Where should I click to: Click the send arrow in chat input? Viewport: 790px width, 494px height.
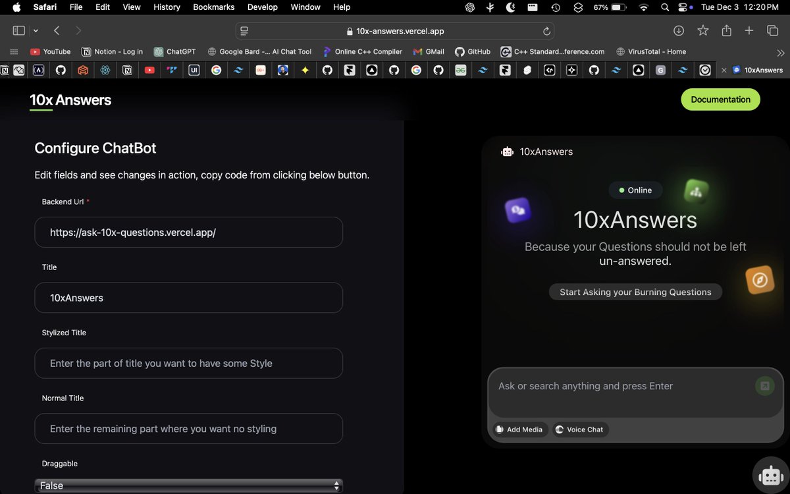tap(764, 386)
